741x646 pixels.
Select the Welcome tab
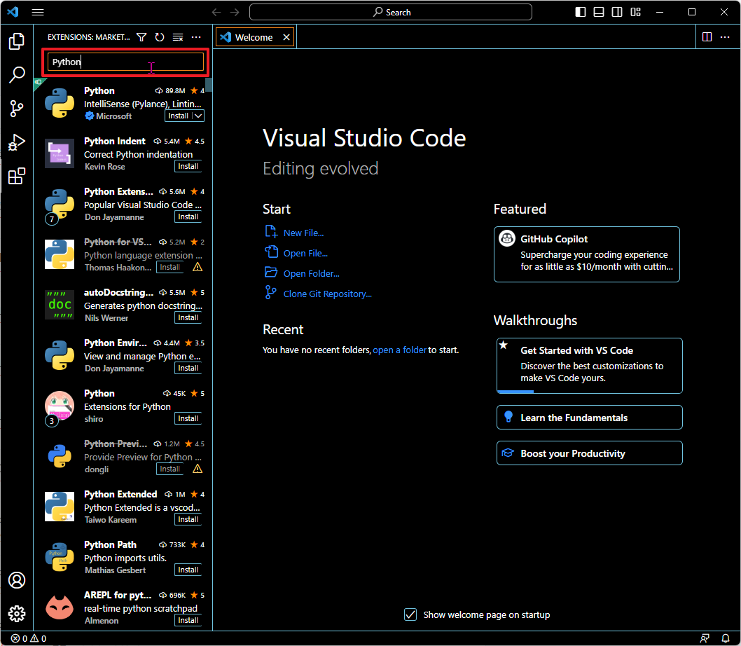(x=254, y=37)
